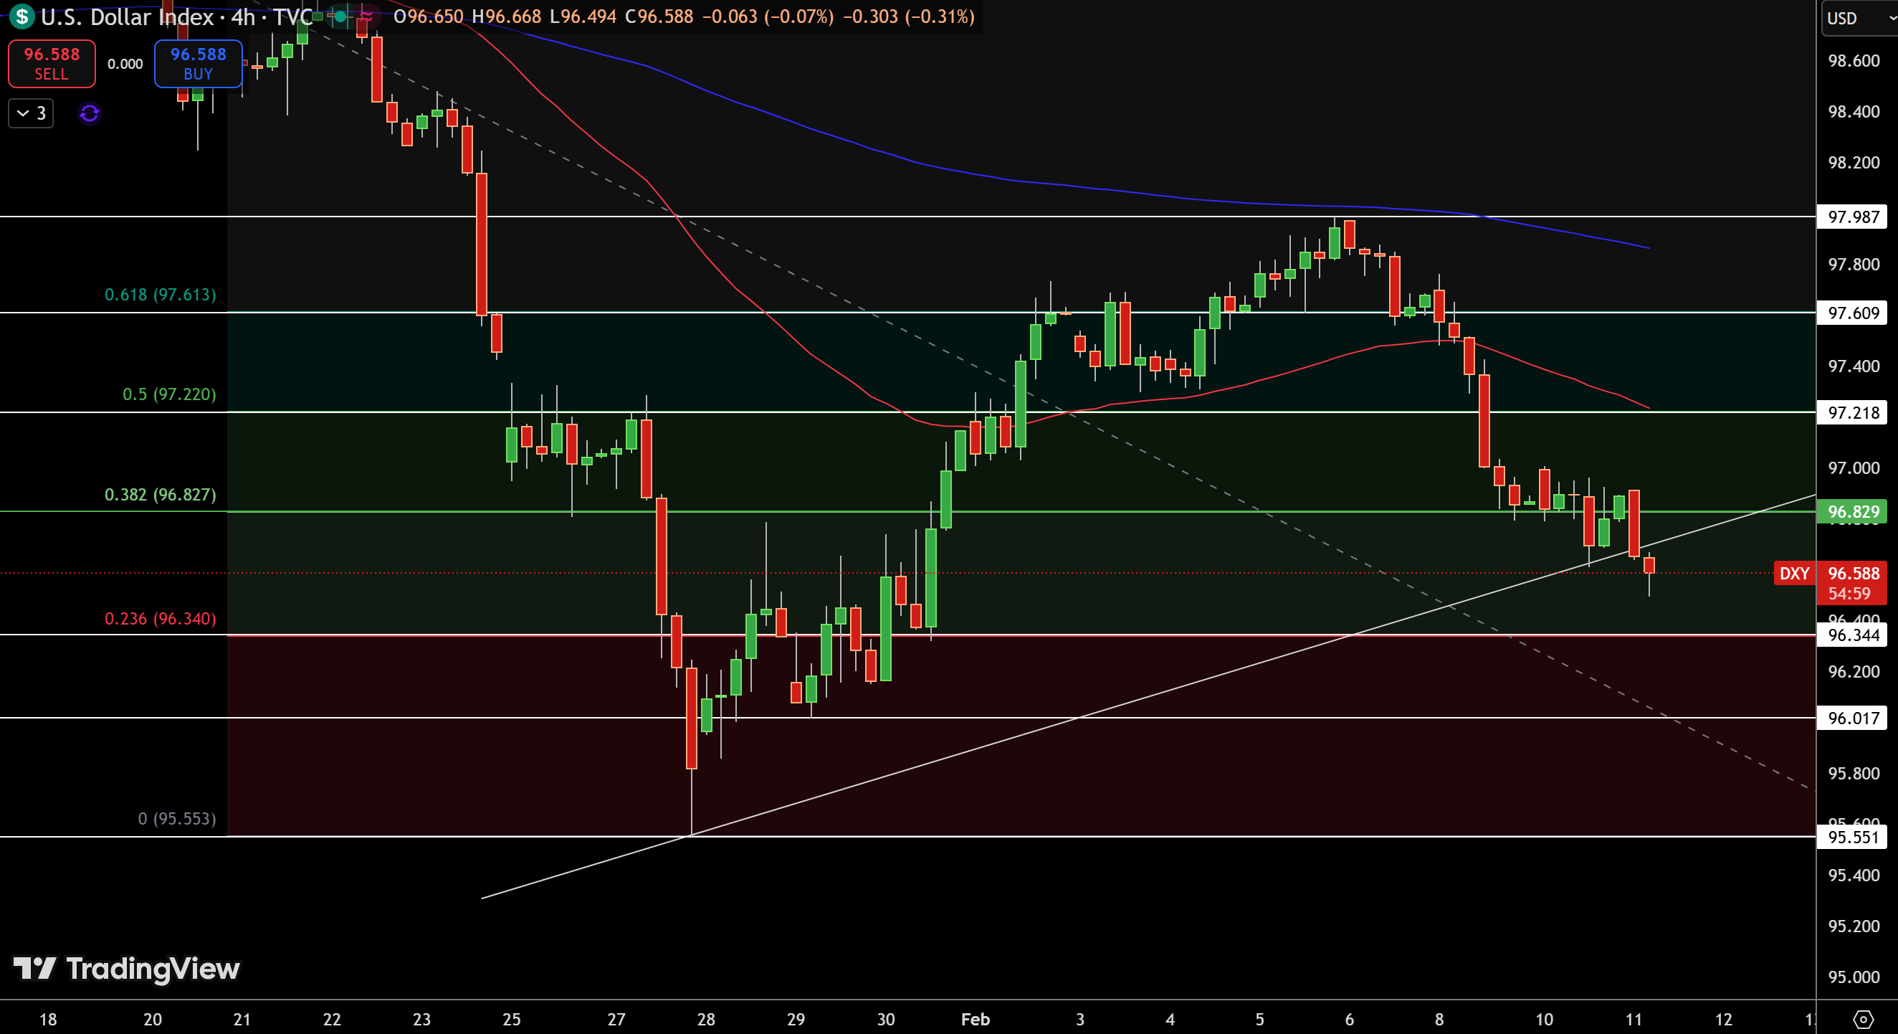Click date 25 on the time axis
The height and width of the screenshot is (1034, 1898).
[x=511, y=1019]
